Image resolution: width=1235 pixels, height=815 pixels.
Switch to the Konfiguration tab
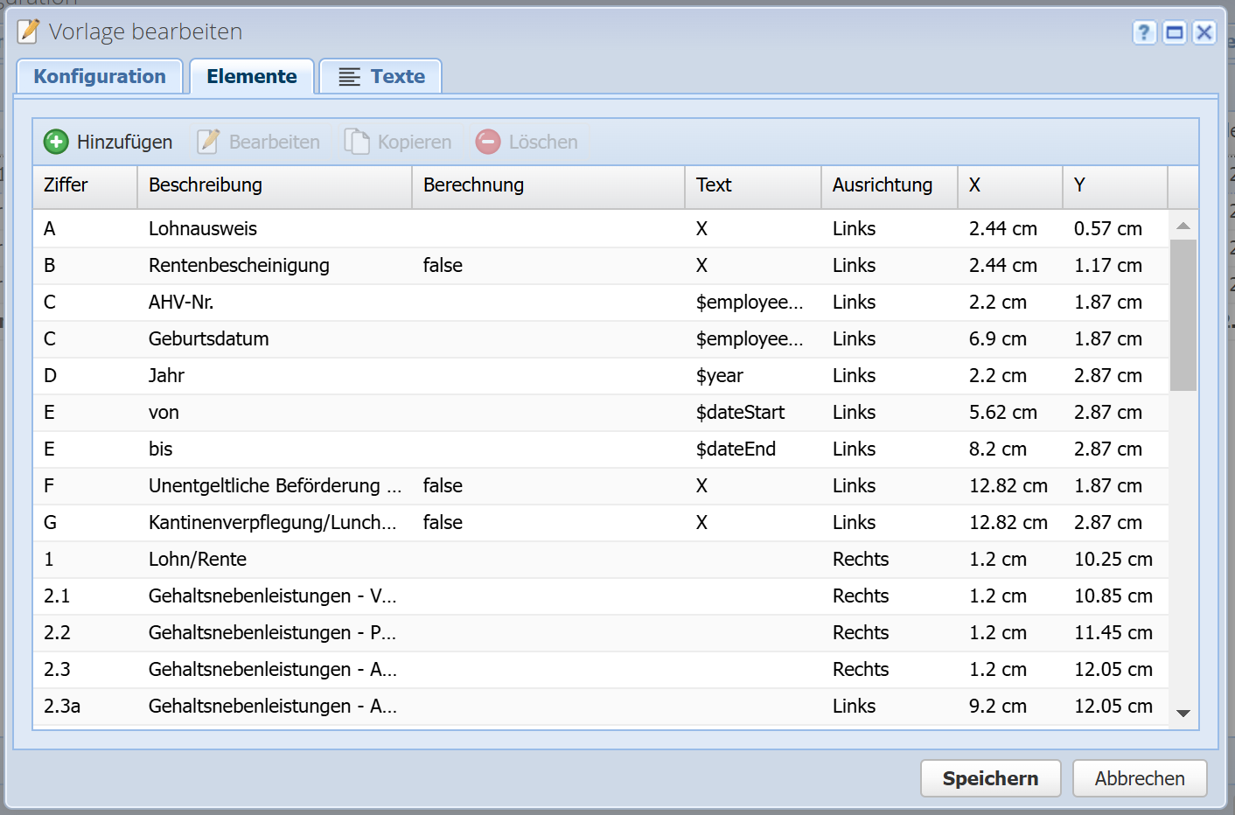tap(100, 77)
